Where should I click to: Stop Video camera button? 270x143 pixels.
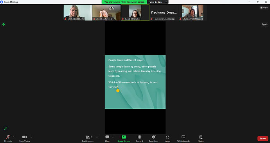[24, 138]
